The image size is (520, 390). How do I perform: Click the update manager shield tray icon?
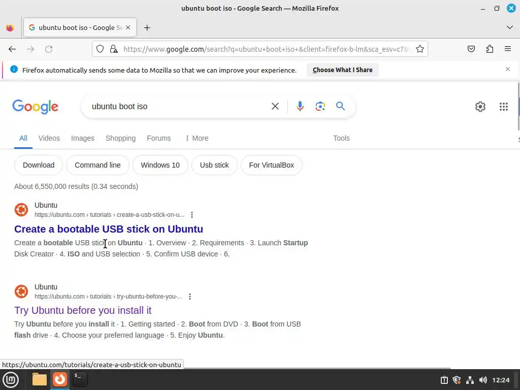pos(457,380)
